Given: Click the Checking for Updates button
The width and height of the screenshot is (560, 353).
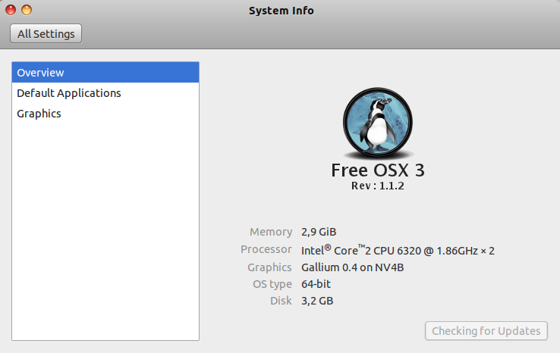Looking at the screenshot, I should tap(486, 331).
